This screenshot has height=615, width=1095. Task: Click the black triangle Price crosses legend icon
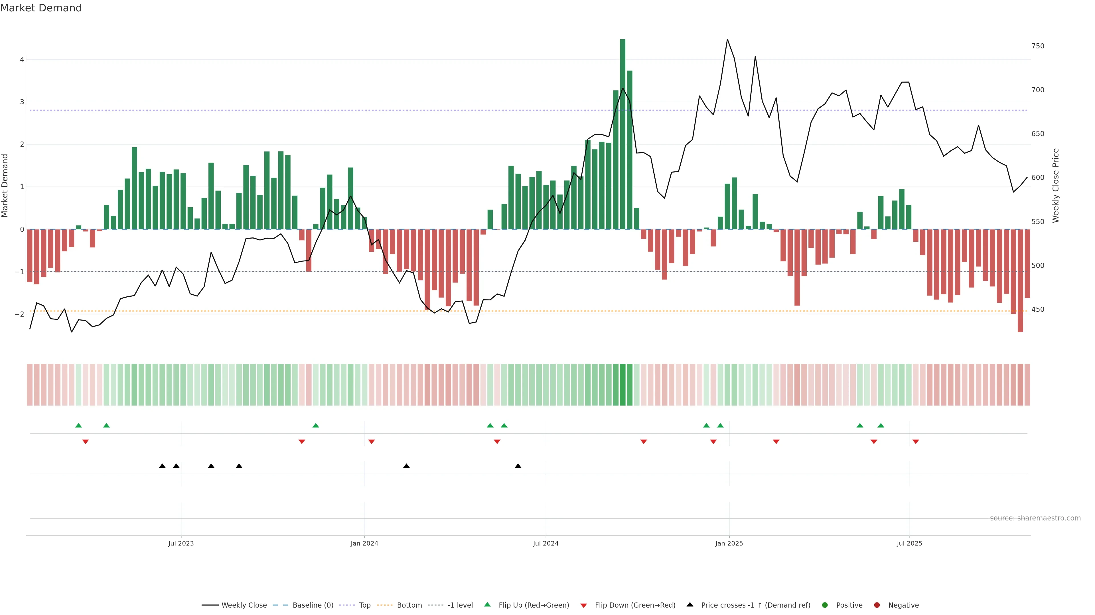click(x=690, y=605)
